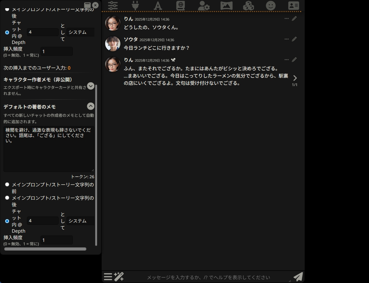Screen dimensions: 369x283
Task: Open the Character Management card icon
Action: (x=293, y=5)
